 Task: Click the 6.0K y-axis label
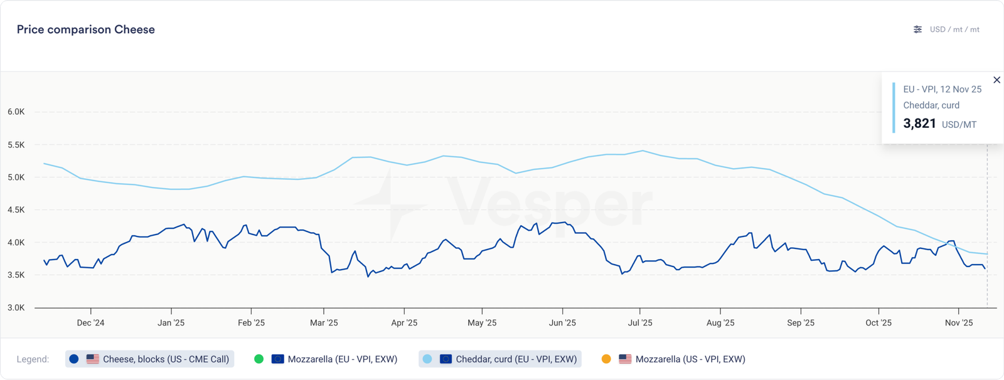tap(16, 112)
